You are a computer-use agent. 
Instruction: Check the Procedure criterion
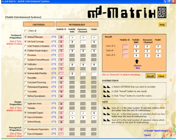tap(26, 55)
